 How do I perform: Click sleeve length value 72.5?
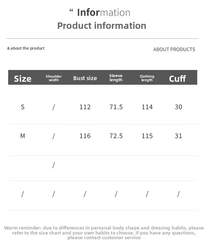click(x=116, y=136)
